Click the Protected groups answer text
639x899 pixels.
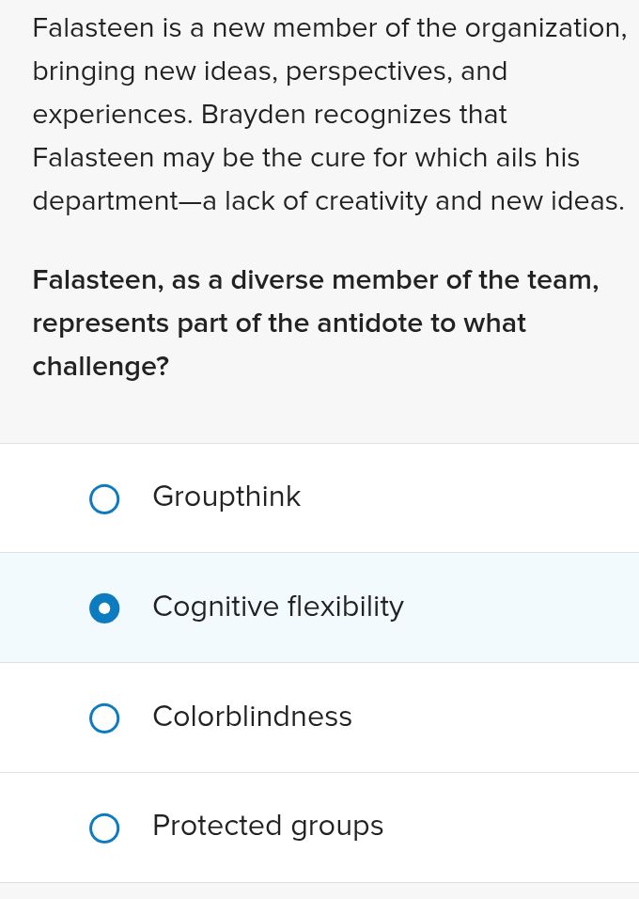(x=267, y=827)
